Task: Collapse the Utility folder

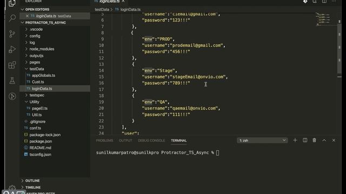Action: pyautogui.click(x=34, y=102)
